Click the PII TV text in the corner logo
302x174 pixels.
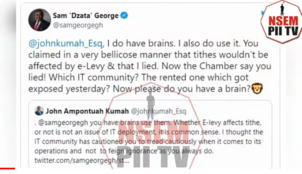pyautogui.click(x=283, y=31)
